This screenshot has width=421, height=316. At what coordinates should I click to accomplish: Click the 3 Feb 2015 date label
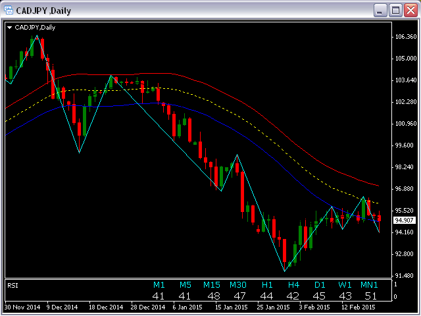pyautogui.click(x=314, y=307)
